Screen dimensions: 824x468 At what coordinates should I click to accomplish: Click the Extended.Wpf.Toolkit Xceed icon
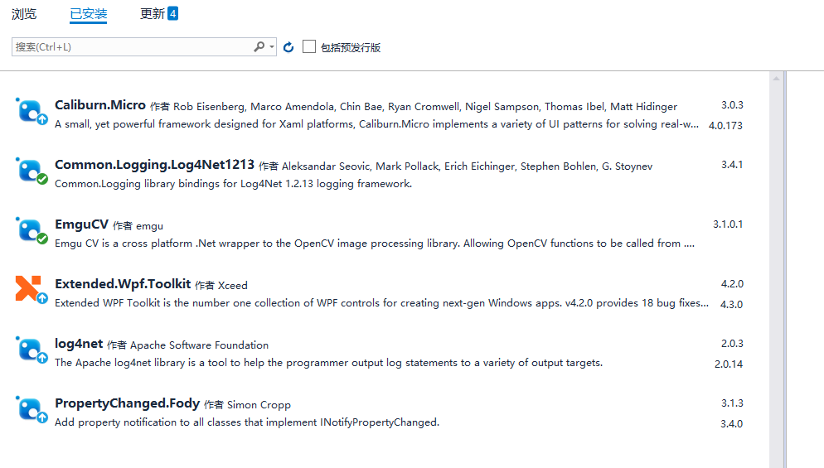pos(32,290)
